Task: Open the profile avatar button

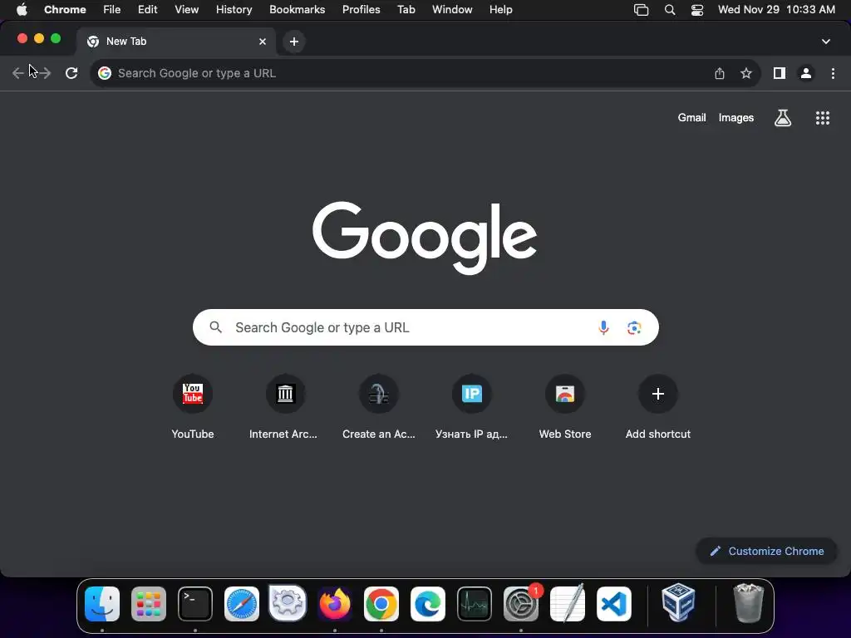Action: [806, 73]
